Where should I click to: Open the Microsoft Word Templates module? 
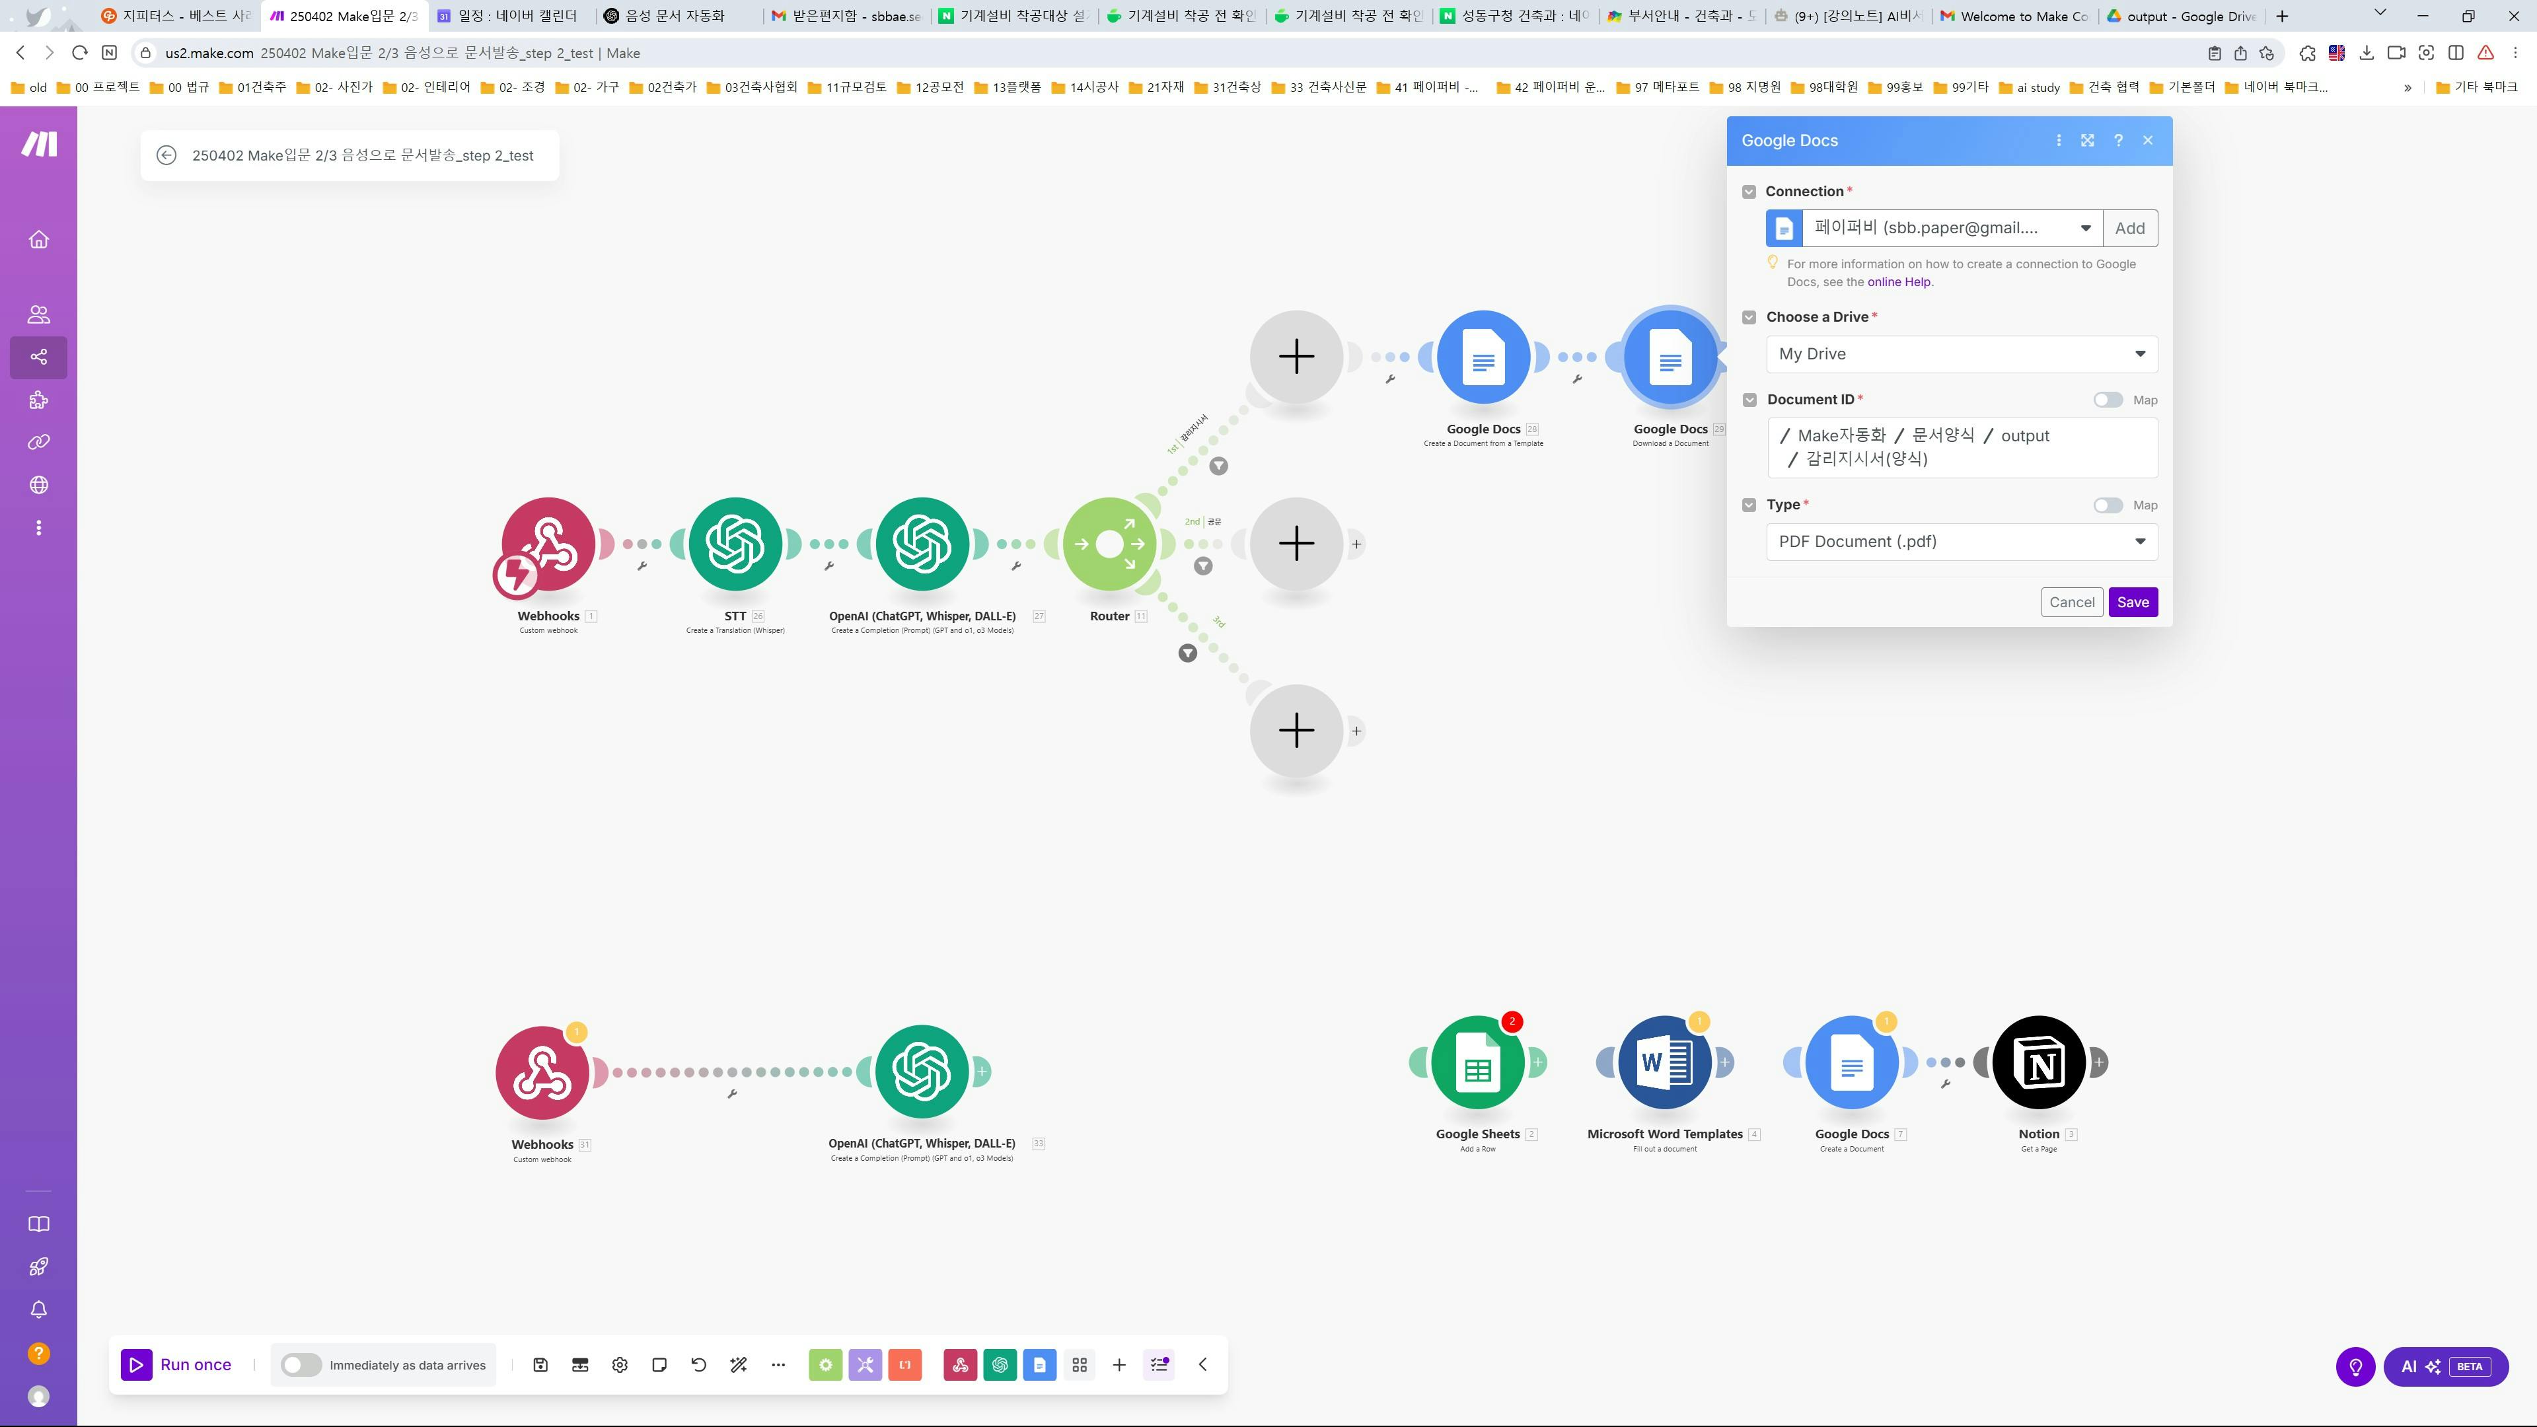(x=1664, y=1062)
